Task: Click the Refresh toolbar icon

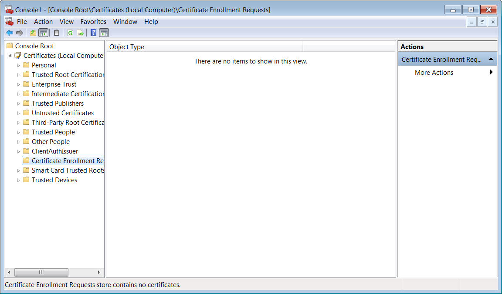Action: coord(70,33)
